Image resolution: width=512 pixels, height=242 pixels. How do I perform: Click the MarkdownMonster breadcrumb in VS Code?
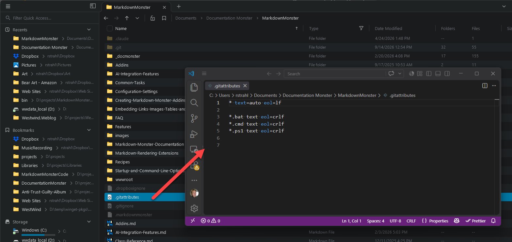tap(357, 96)
